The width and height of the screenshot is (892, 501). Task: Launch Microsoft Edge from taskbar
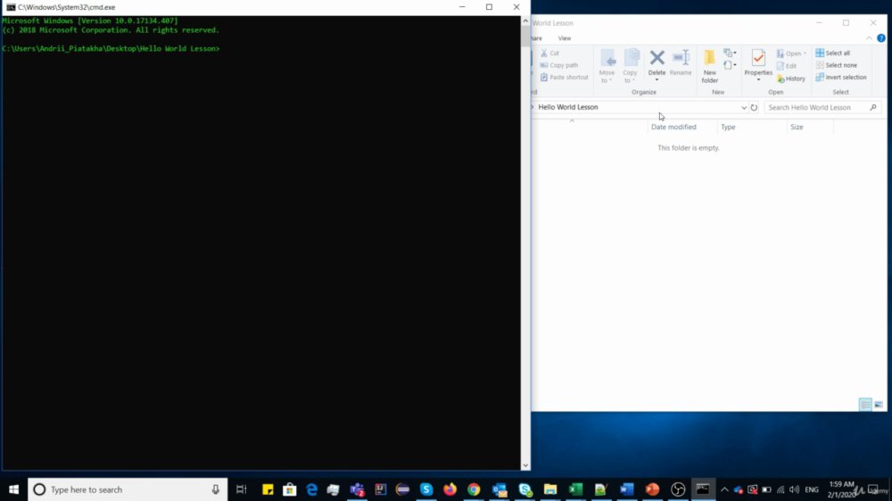[x=311, y=489]
